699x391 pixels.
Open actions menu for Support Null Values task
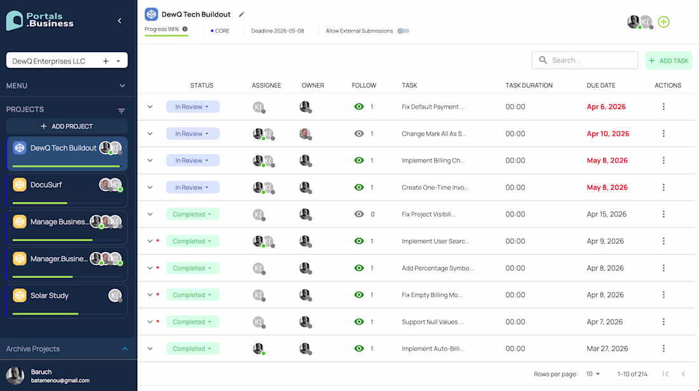click(663, 322)
